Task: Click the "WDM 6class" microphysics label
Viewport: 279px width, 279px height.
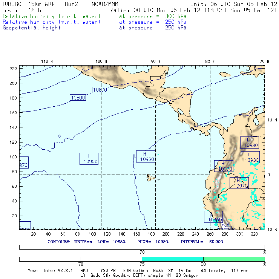Action: [x=135, y=271]
